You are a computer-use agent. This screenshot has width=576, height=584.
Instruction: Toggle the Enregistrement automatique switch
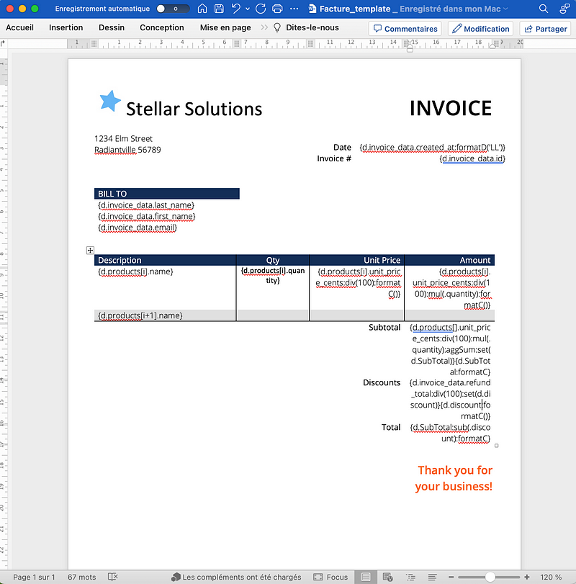pyautogui.click(x=172, y=9)
